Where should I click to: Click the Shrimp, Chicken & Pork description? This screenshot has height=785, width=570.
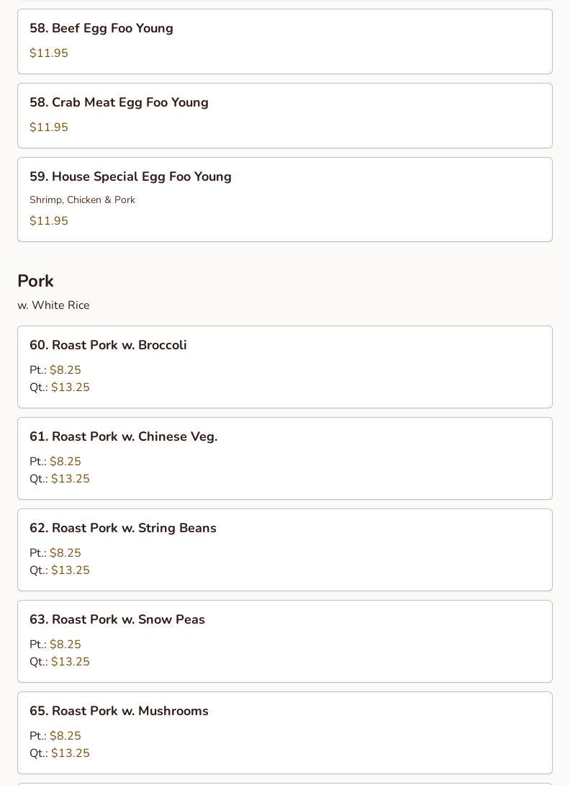[x=82, y=200]
